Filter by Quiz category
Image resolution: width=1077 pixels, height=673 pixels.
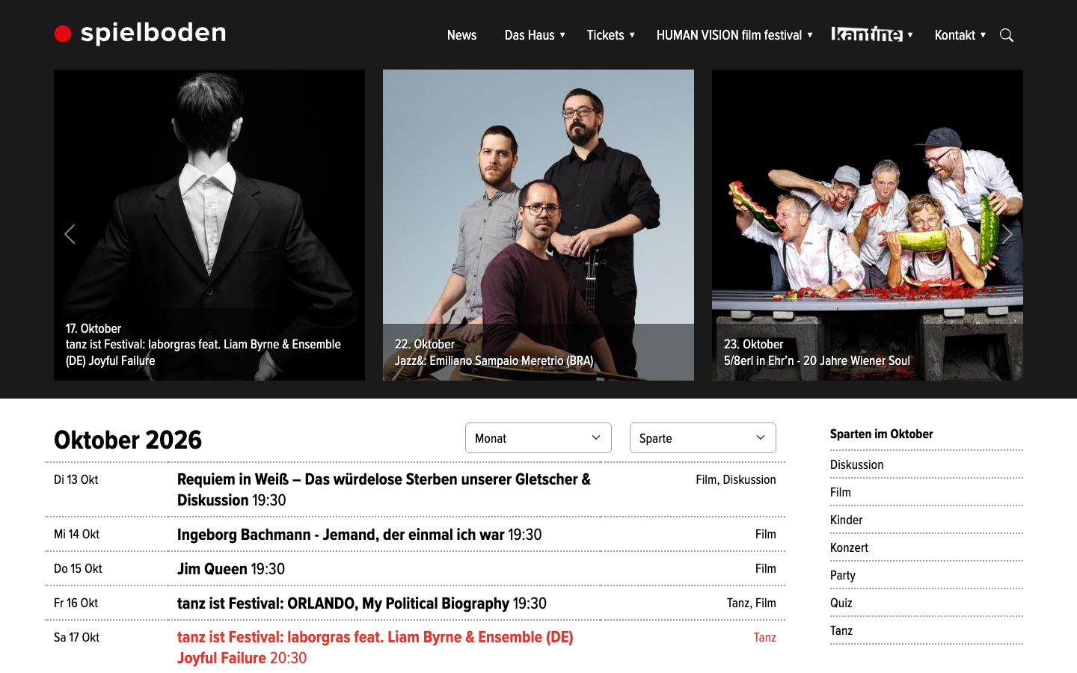[841, 603]
